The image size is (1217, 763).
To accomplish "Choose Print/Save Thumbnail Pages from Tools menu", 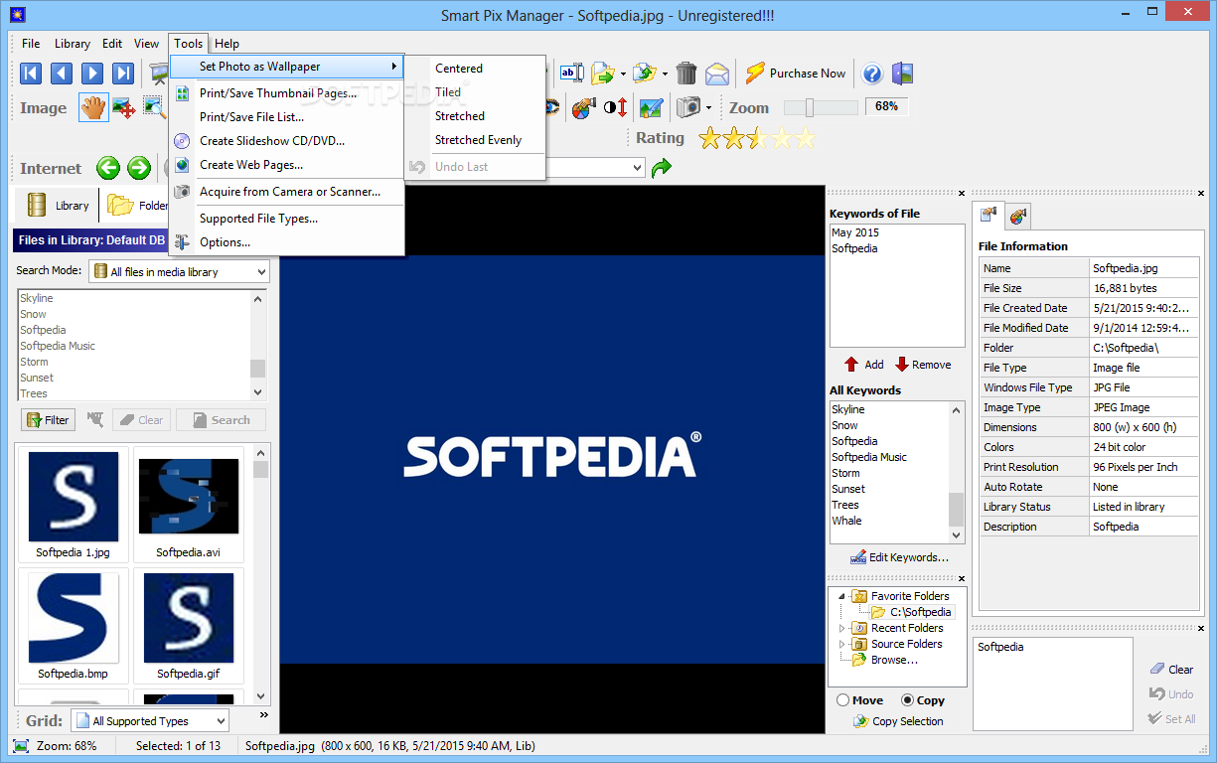I will 287,93.
